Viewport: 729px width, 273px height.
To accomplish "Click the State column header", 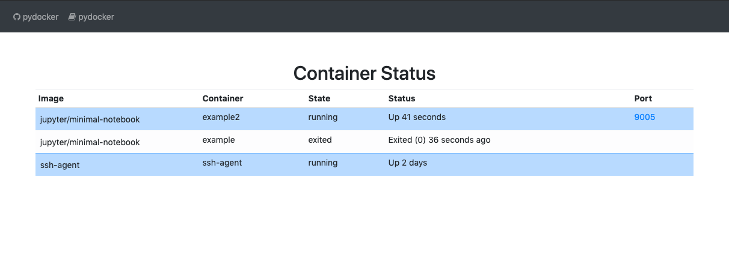I will [x=319, y=98].
